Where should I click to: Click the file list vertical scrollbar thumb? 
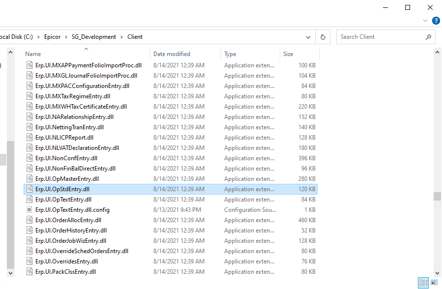(437, 196)
